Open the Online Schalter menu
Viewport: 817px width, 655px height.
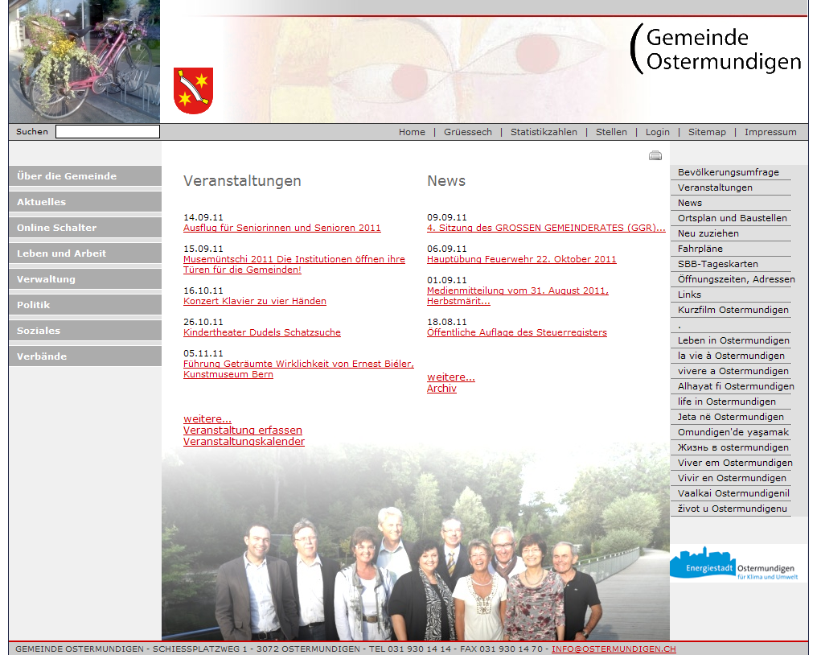pos(85,228)
